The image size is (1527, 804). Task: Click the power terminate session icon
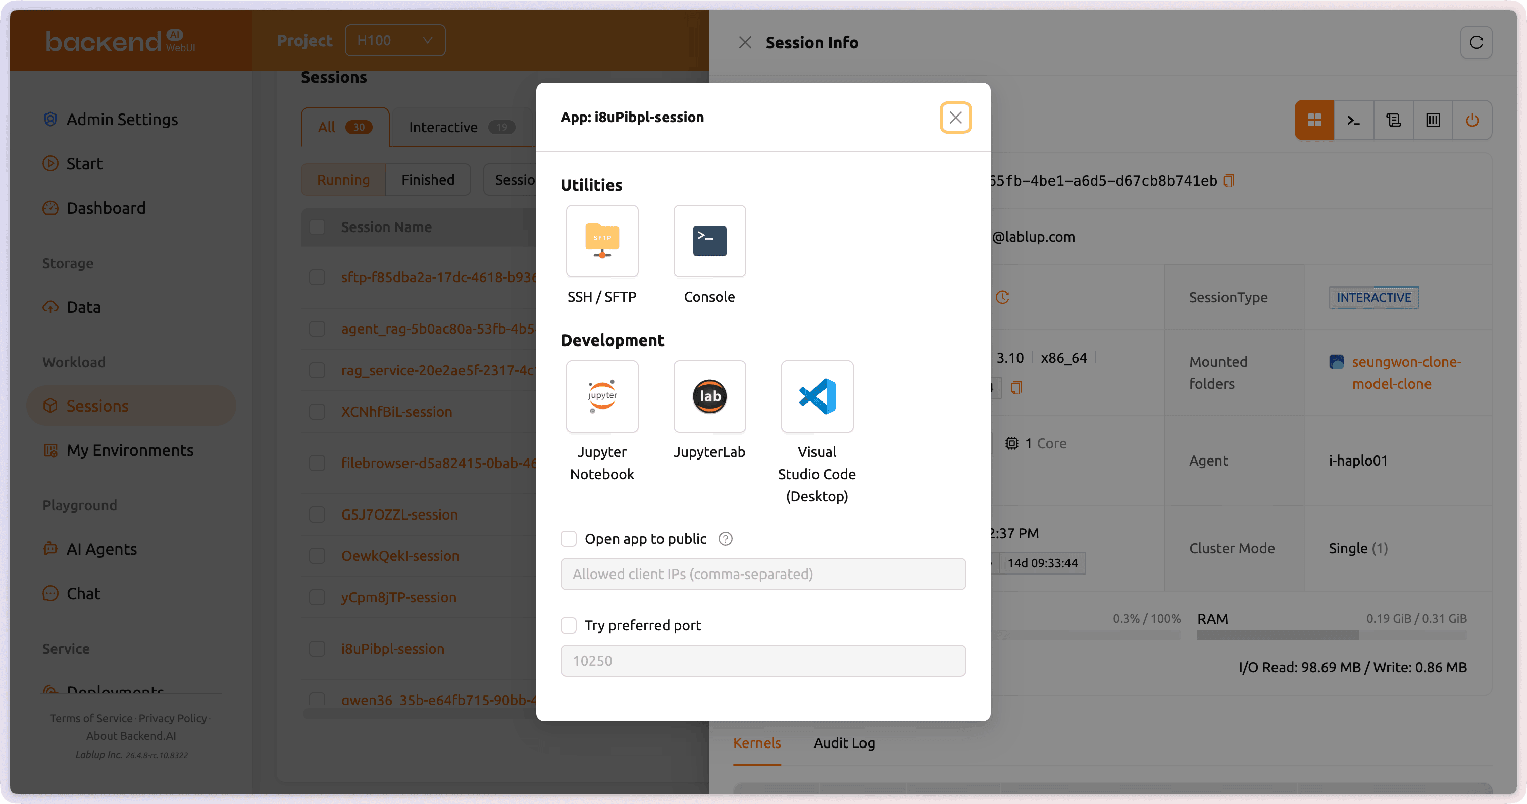[1472, 120]
